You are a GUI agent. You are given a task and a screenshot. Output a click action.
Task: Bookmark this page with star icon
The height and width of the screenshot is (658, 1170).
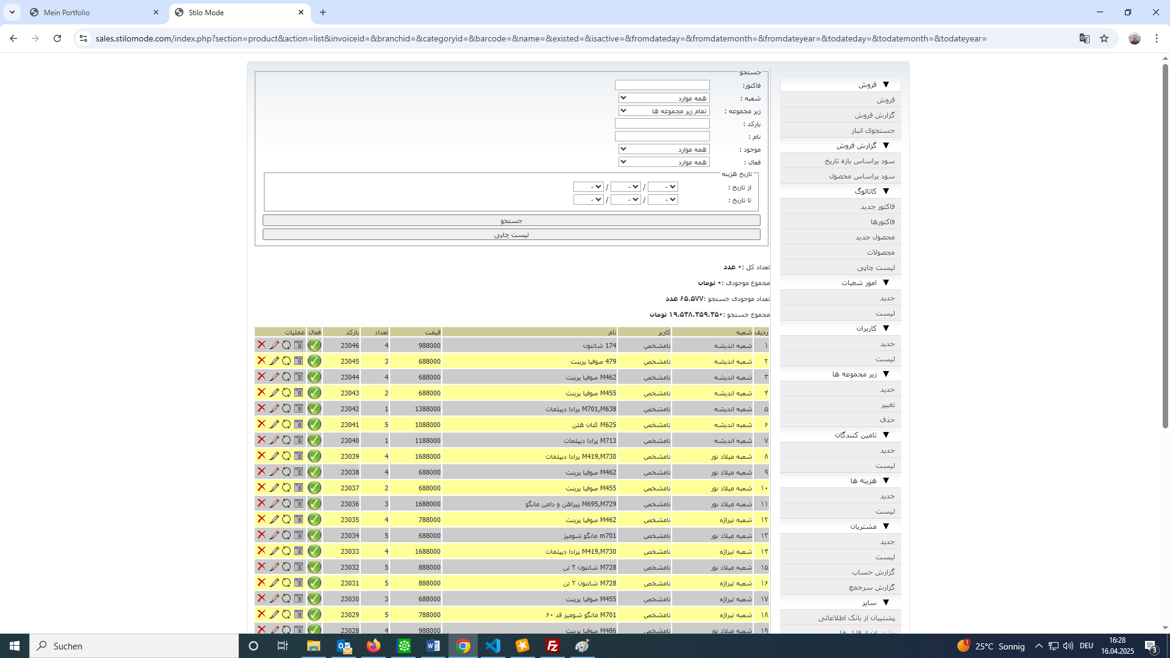tap(1104, 38)
